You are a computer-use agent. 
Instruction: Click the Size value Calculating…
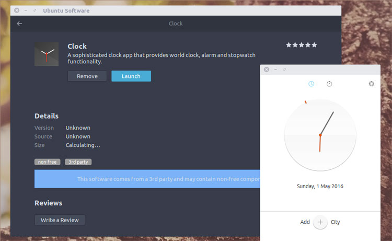pos(83,145)
